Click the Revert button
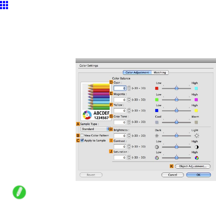The width and height of the screenshot is (216, 200). [x=91, y=175]
